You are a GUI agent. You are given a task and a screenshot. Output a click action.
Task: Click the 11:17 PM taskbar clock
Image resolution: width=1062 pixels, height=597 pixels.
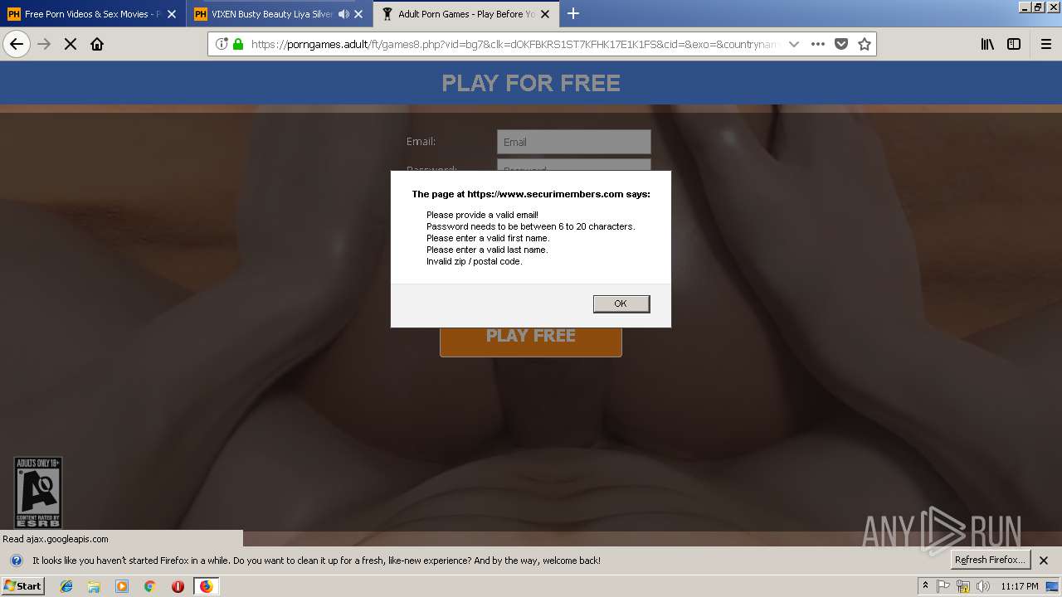click(1020, 586)
